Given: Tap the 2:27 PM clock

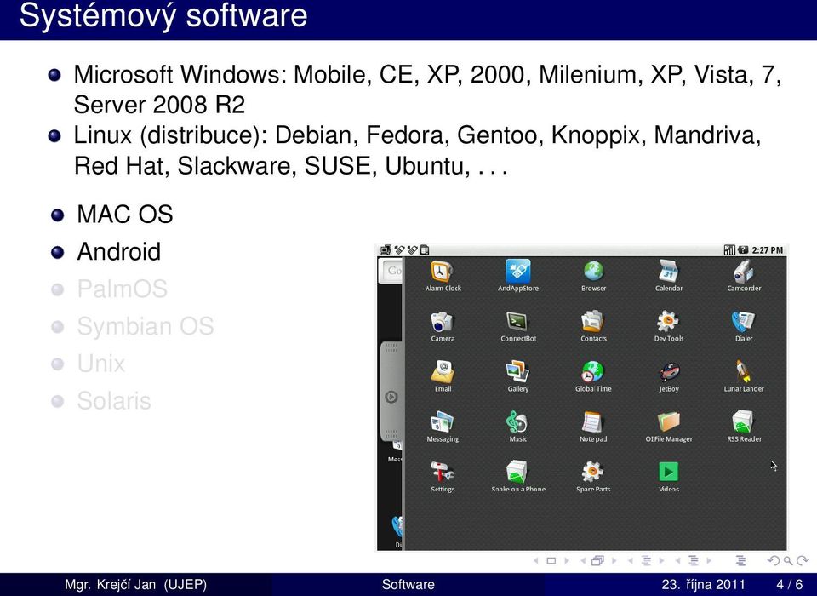Looking at the screenshot, I should click(767, 250).
